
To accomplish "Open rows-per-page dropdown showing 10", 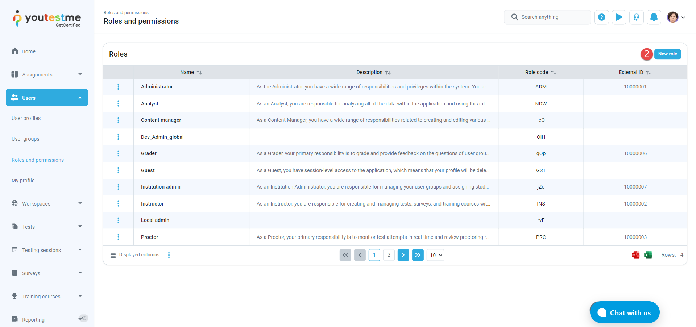I will point(435,255).
